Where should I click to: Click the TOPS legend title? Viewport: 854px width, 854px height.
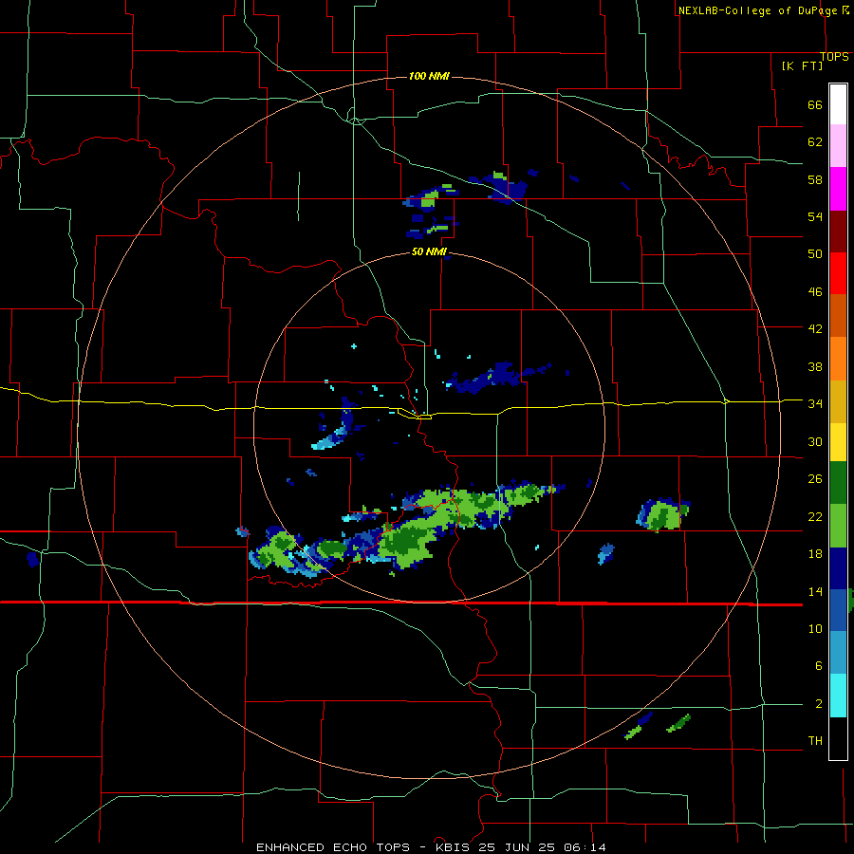[x=834, y=57]
